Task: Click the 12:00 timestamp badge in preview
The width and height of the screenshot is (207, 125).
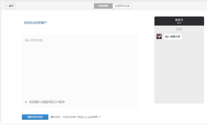Action: [179, 29]
